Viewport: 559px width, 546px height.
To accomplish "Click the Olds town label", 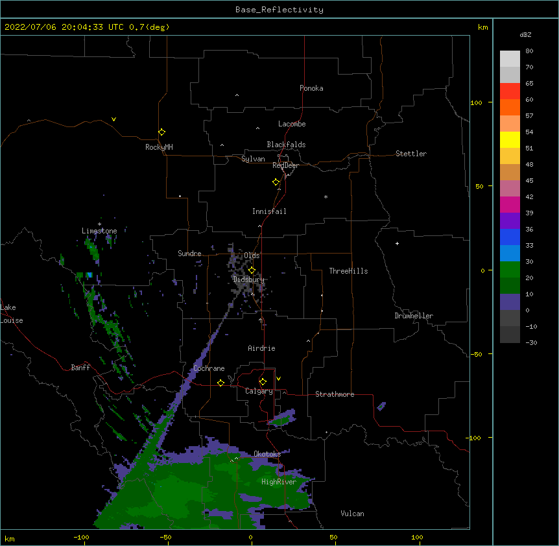I will click(252, 255).
